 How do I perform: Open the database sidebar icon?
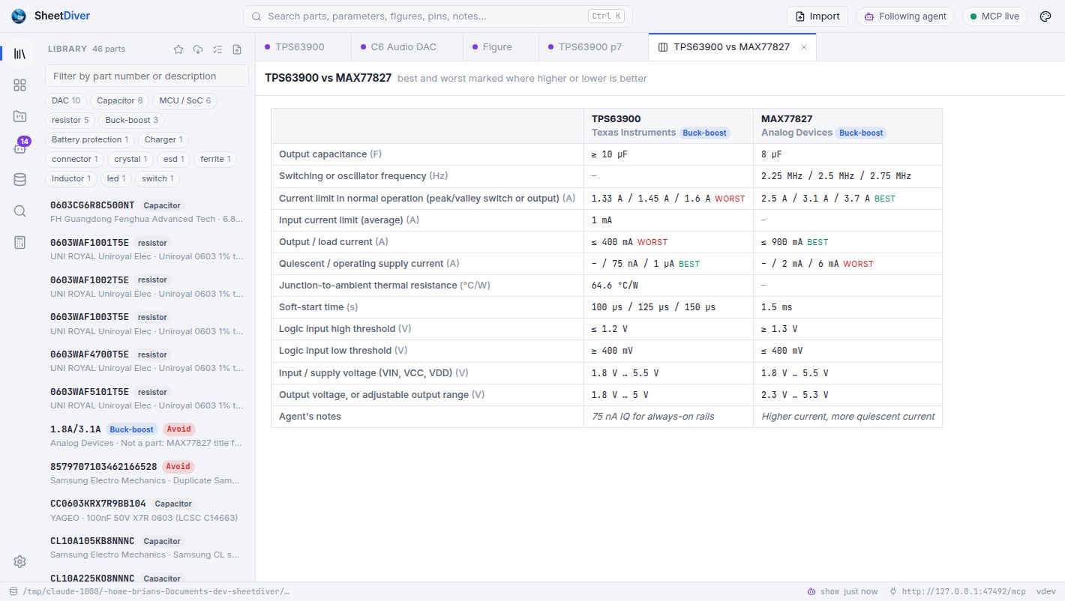coord(20,179)
